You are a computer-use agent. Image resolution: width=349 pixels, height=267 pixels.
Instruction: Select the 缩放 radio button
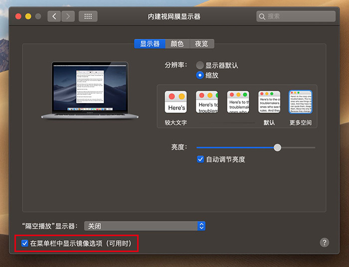pyautogui.click(x=200, y=75)
